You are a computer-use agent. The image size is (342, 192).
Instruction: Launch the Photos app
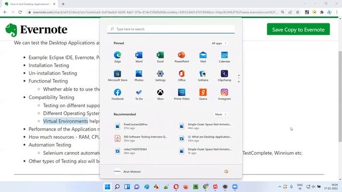click(139, 76)
